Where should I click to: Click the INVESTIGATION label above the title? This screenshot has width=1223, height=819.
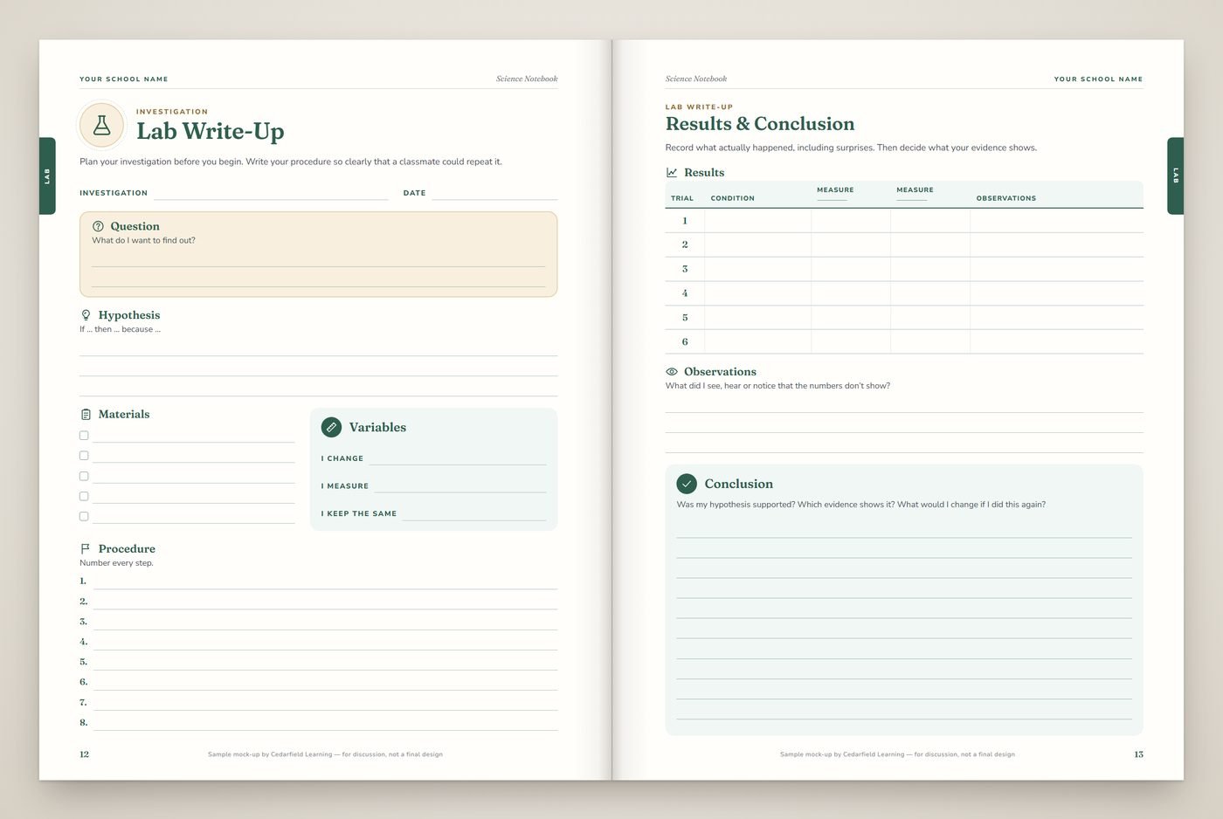(x=172, y=112)
